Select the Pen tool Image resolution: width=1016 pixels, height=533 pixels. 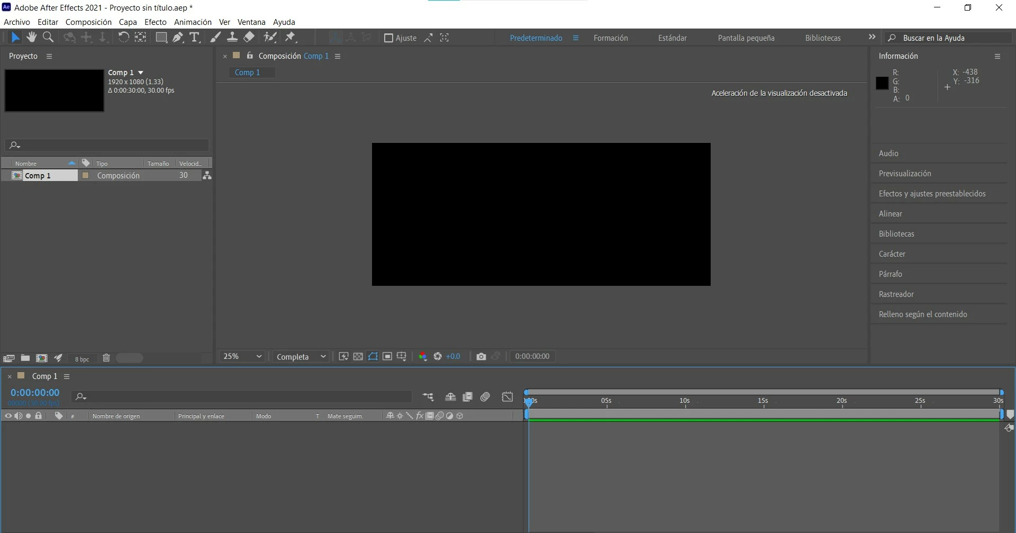[178, 37]
